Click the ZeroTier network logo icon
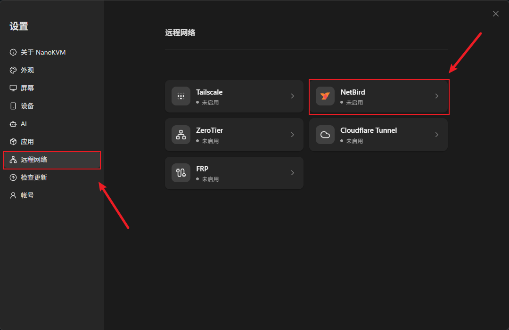 click(x=181, y=135)
